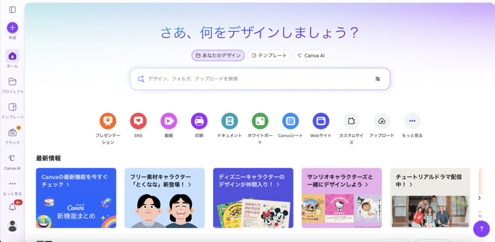Select the ホワイトボード whiteboard icon

pos(260,121)
